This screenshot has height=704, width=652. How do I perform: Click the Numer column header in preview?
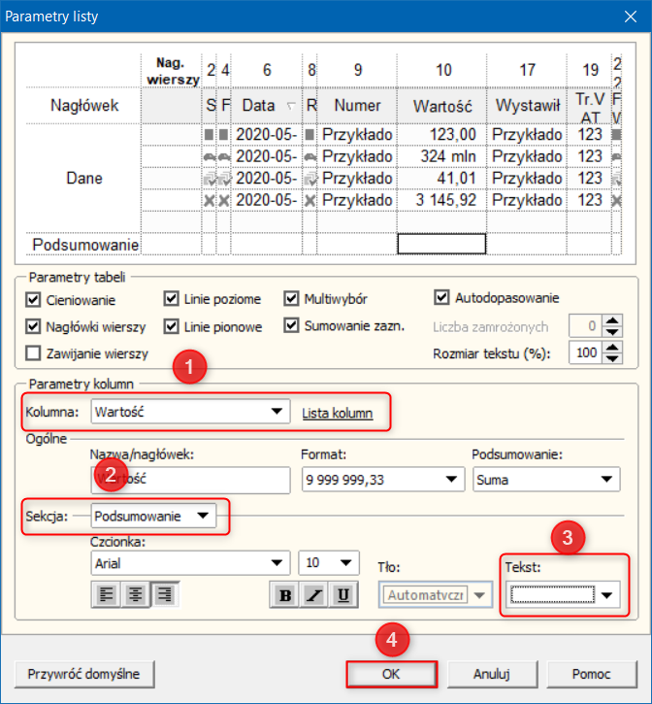pyautogui.click(x=357, y=106)
